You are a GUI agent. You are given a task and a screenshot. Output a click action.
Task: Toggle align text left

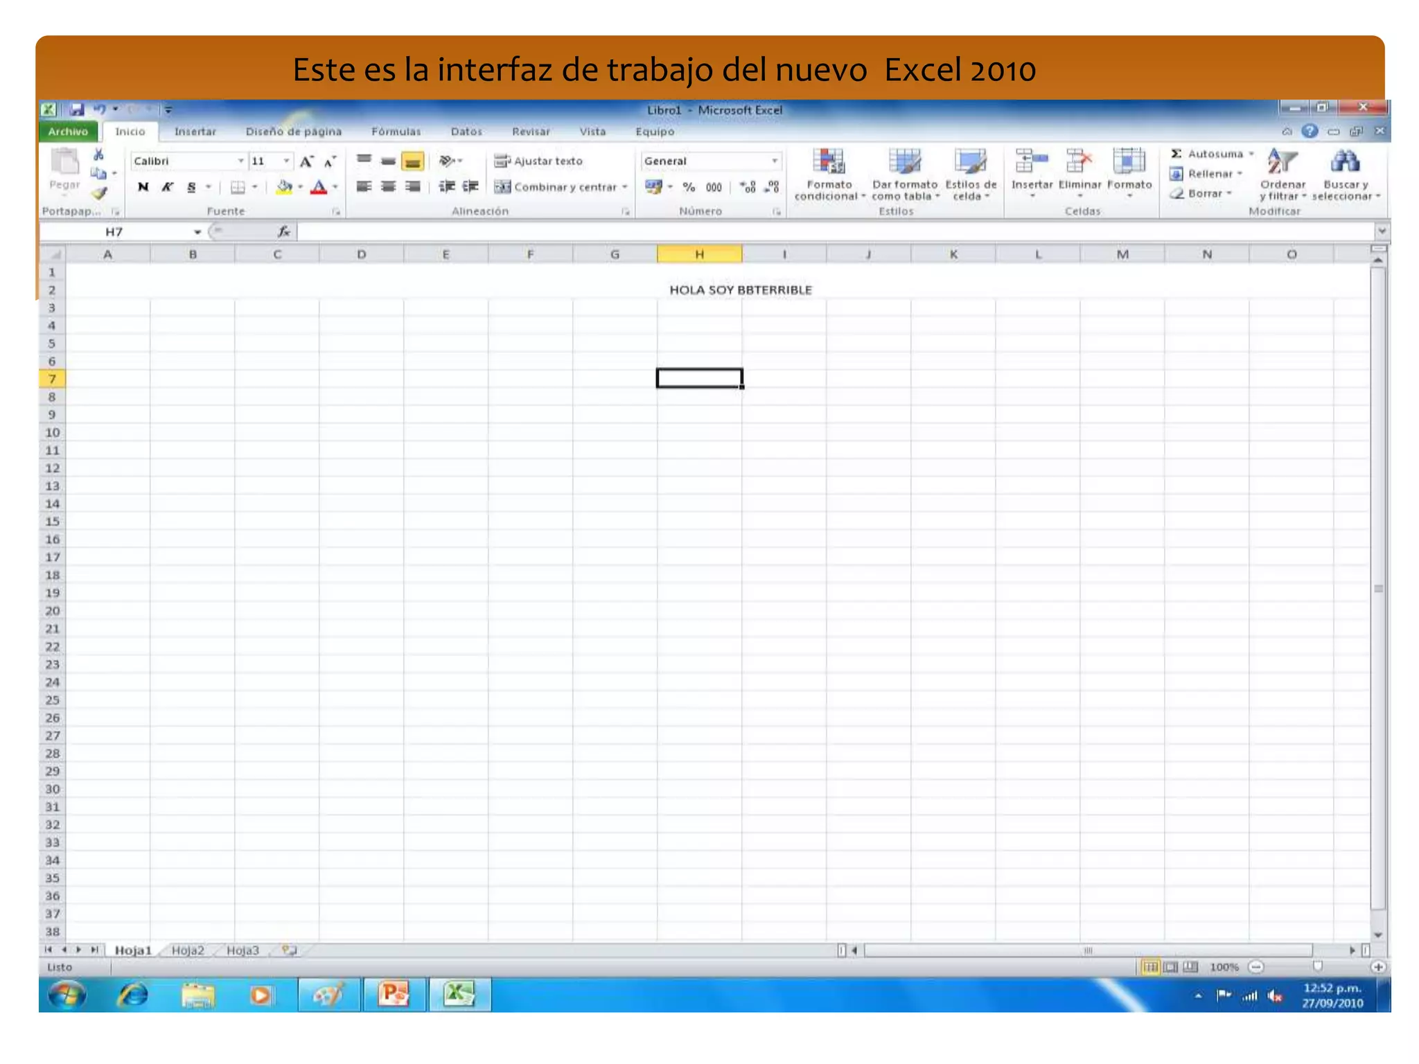(364, 186)
